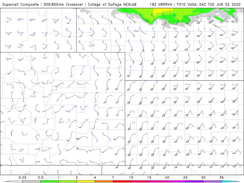Click the "Supercell Composite" title text

click(x=20, y=4)
